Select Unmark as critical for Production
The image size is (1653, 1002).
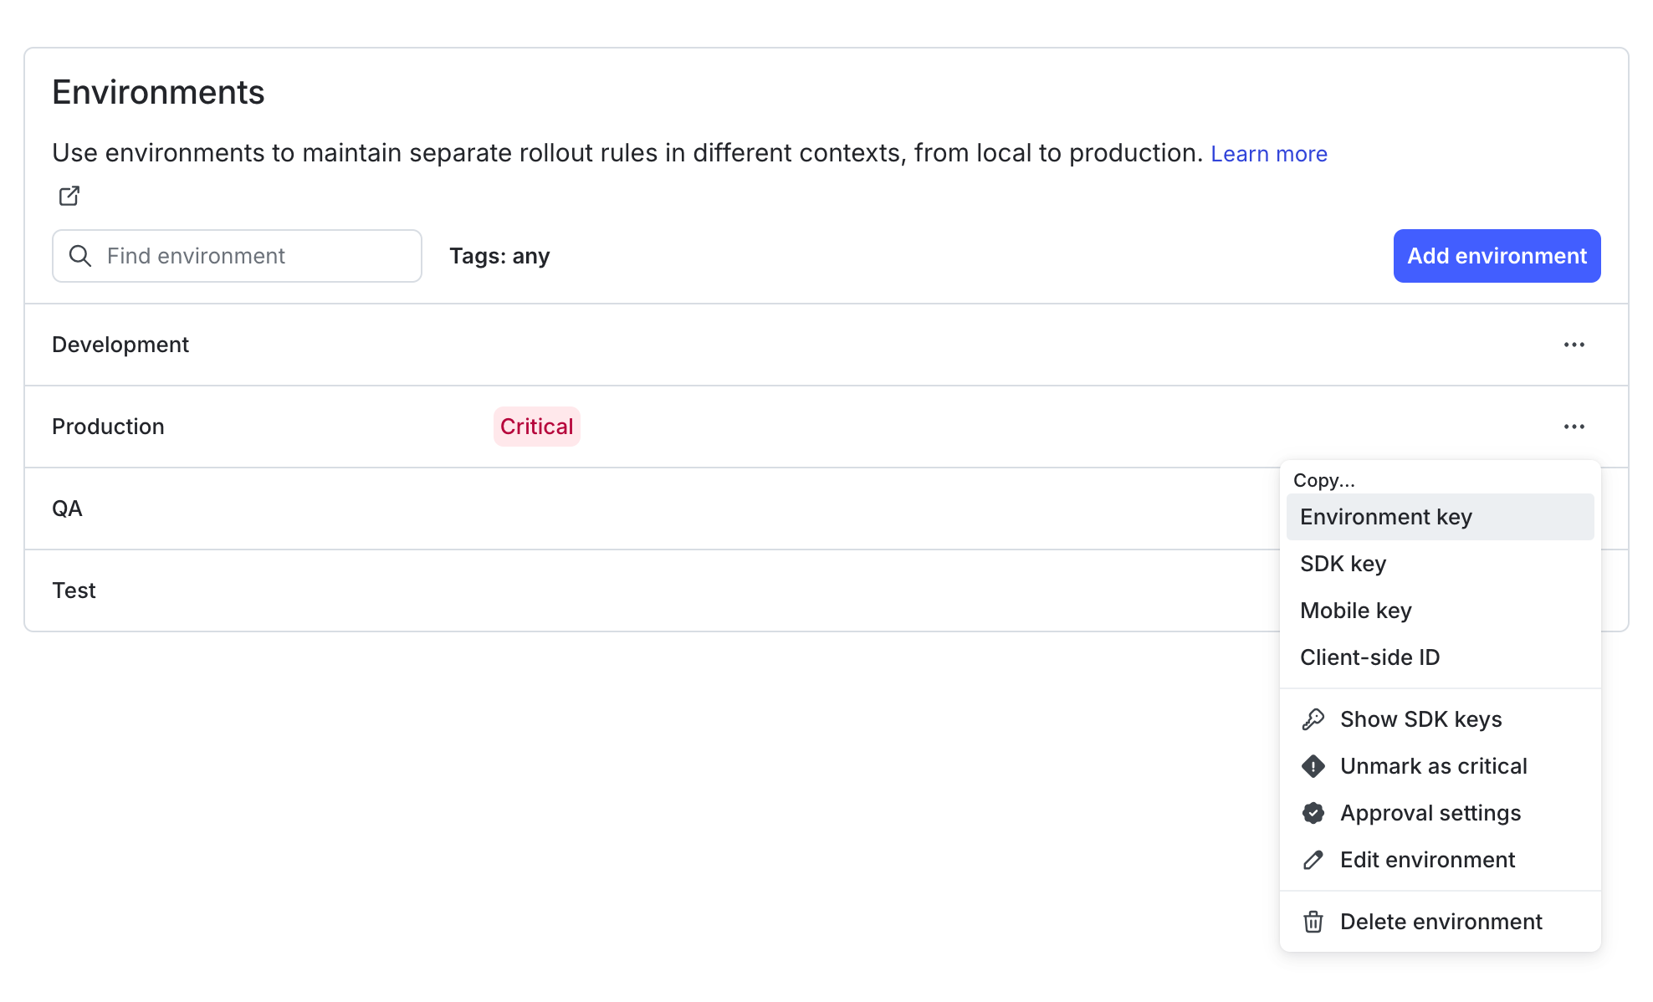point(1434,765)
